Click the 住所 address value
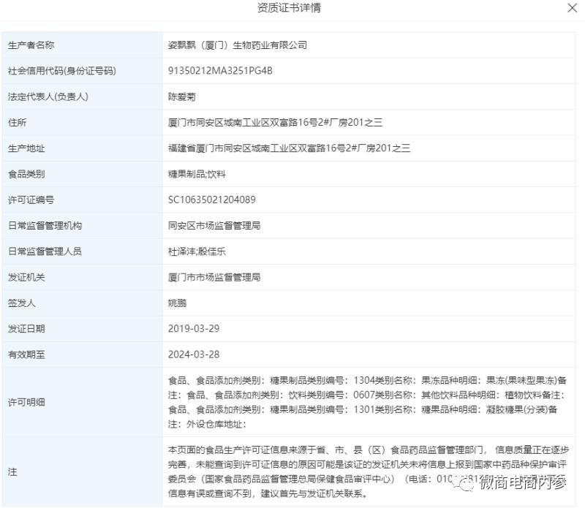 (x=275, y=122)
